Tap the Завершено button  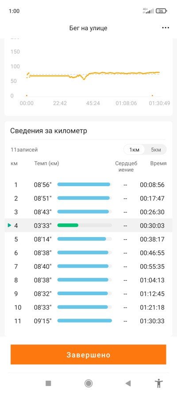click(88, 355)
